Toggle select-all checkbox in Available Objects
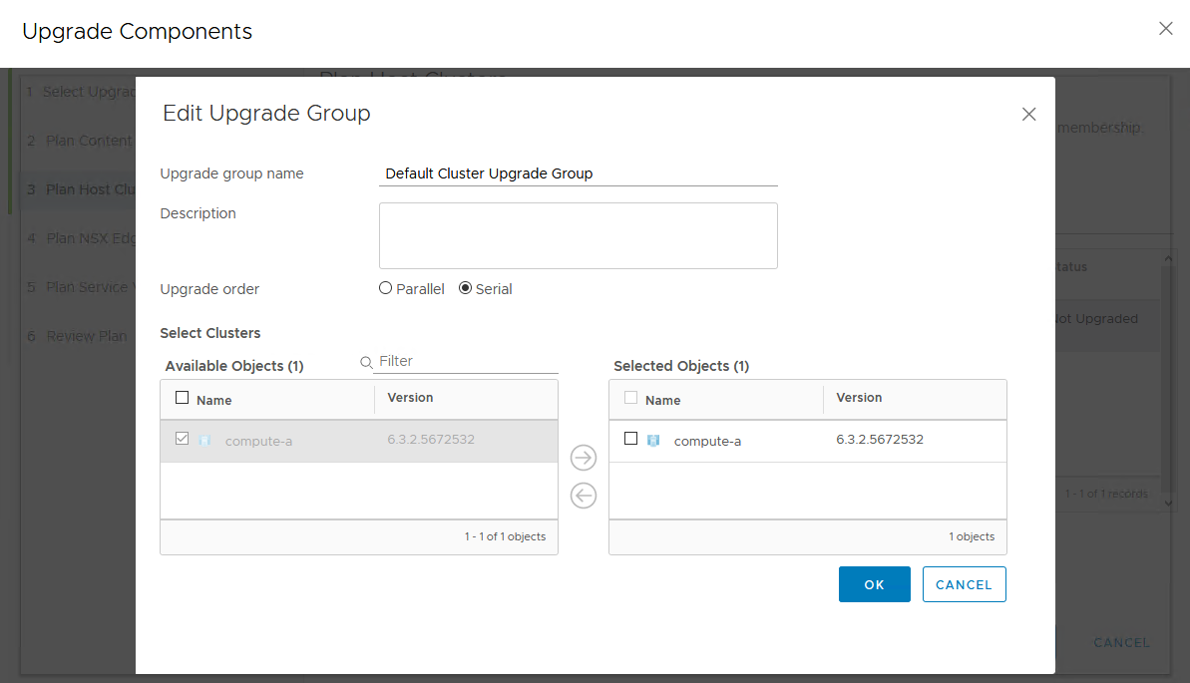The width and height of the screenshot is (1190, 683). pyautogui.click(x=182, y=398)
